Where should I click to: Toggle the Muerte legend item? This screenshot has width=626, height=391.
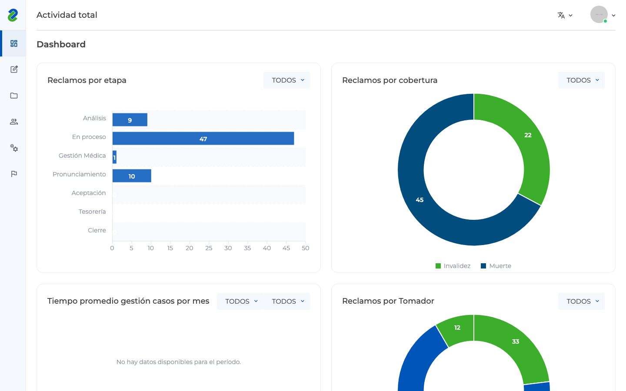[x=496, y=266]
